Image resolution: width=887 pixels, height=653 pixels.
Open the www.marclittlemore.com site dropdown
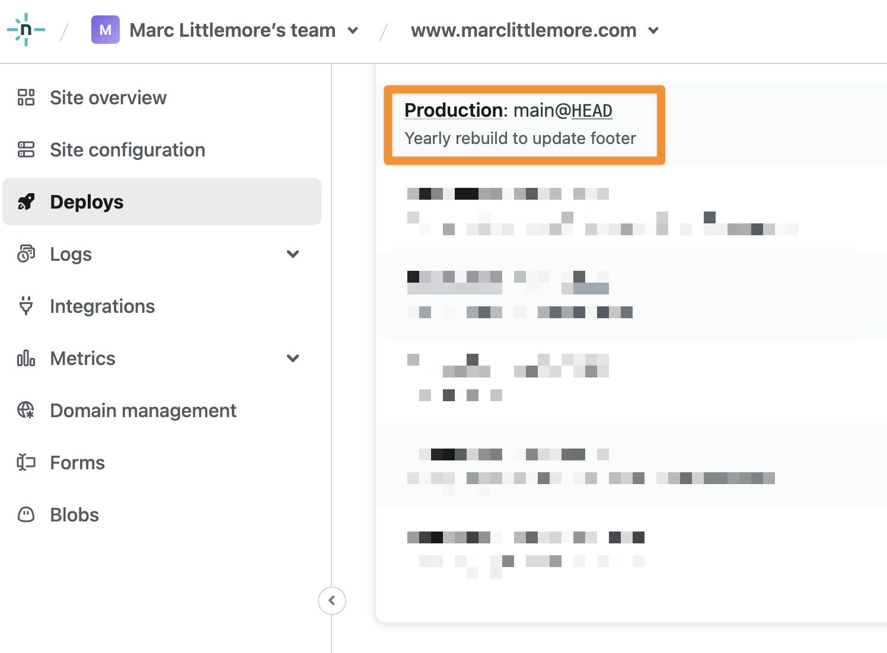(x=654, y=31)
